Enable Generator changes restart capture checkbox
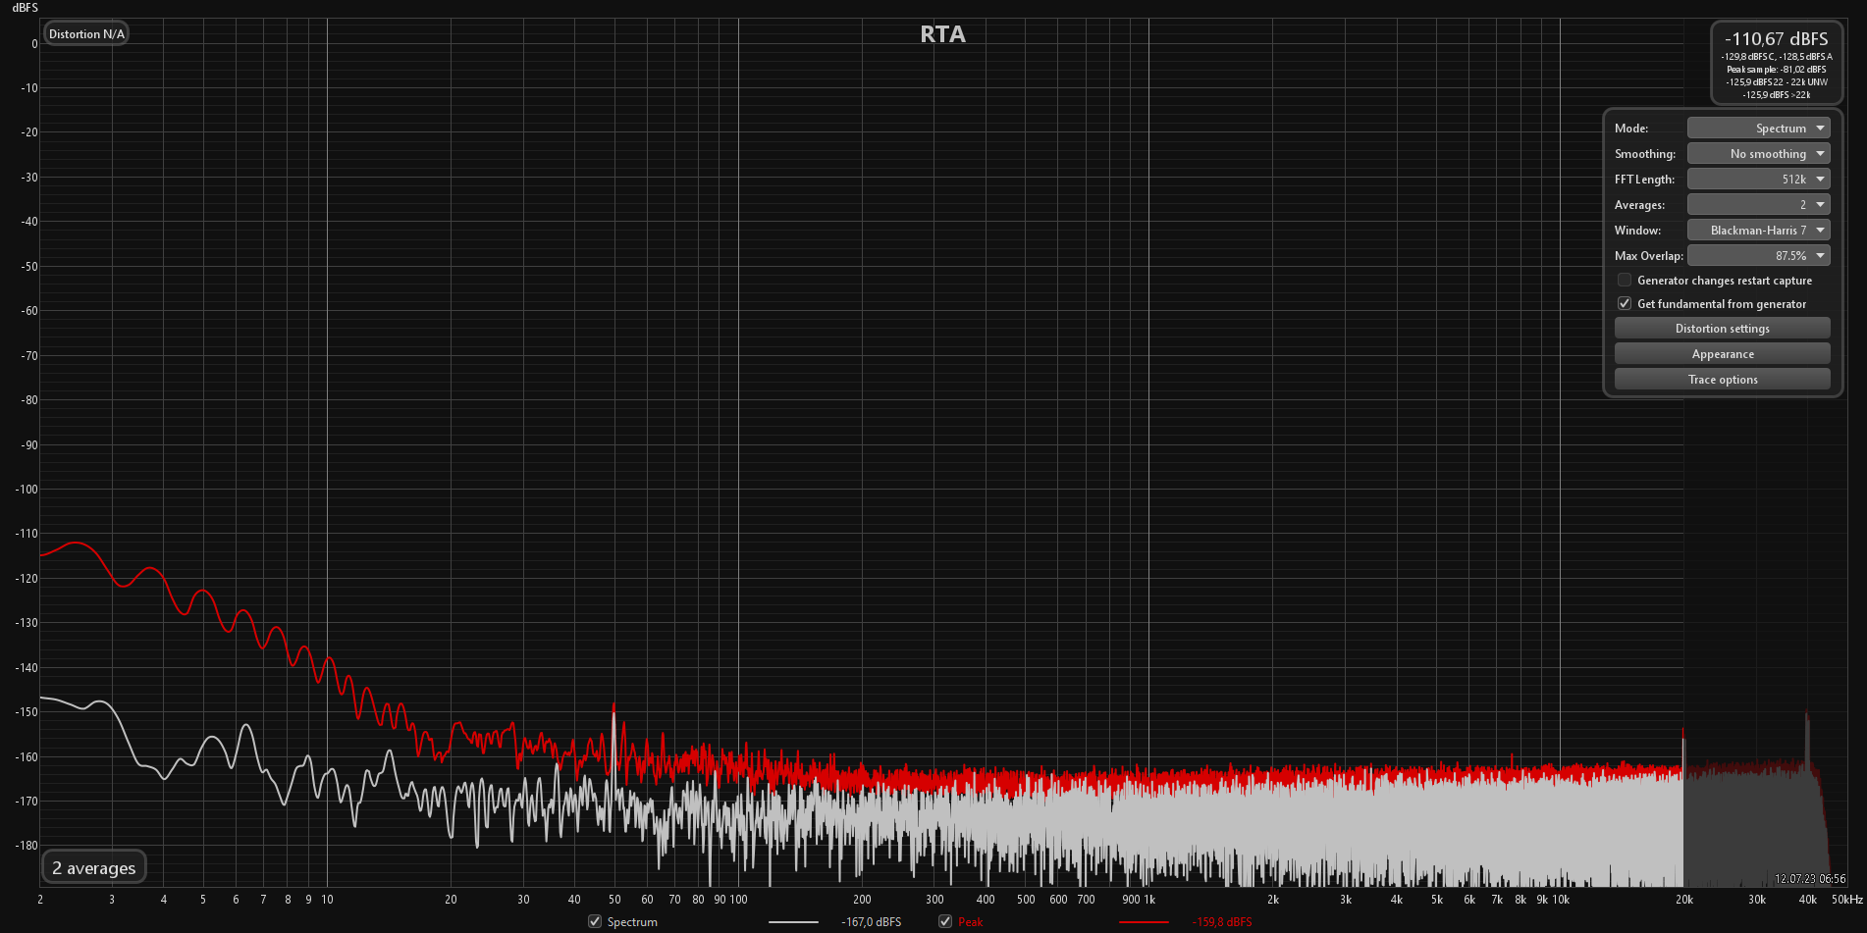The width and height of the screenshot is (1867, 933). (x=1625, y=281)
